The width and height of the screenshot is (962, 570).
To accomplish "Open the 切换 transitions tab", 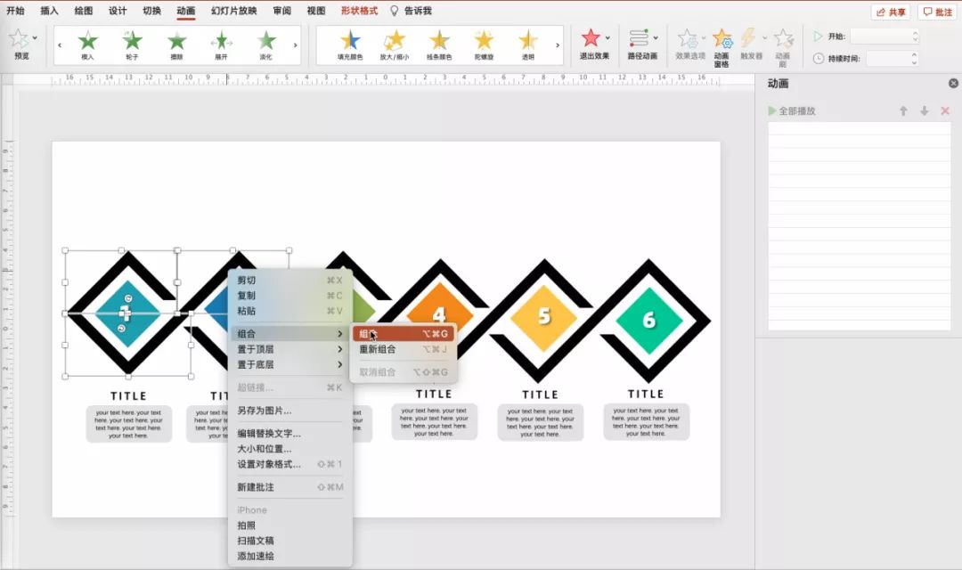I will point(151,11).
